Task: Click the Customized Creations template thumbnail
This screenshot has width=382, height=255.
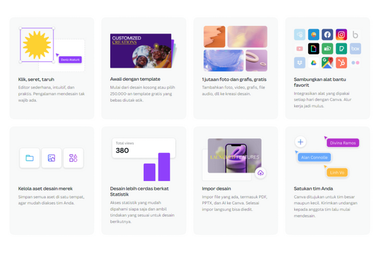Action: (140, 50)
